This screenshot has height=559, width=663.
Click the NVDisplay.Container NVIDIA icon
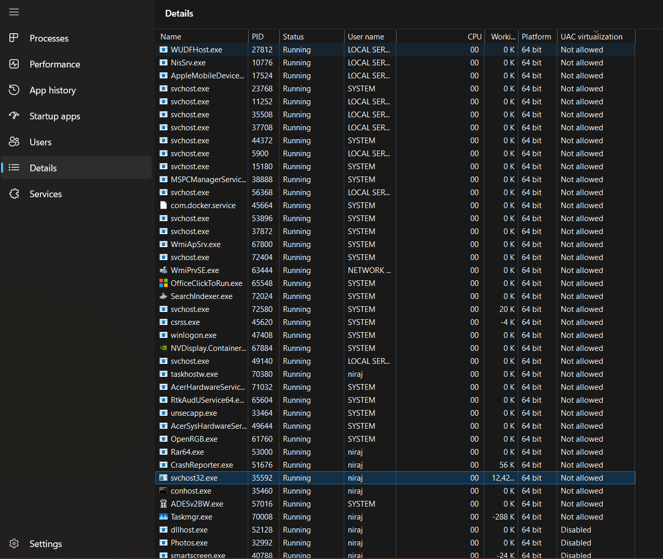(164, 348)
